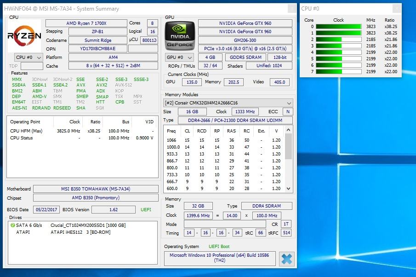This screenshot has height=277, width=416.
Task: Click the AMD B350 (Promontory) chipset field
Action: pos(96,197)
